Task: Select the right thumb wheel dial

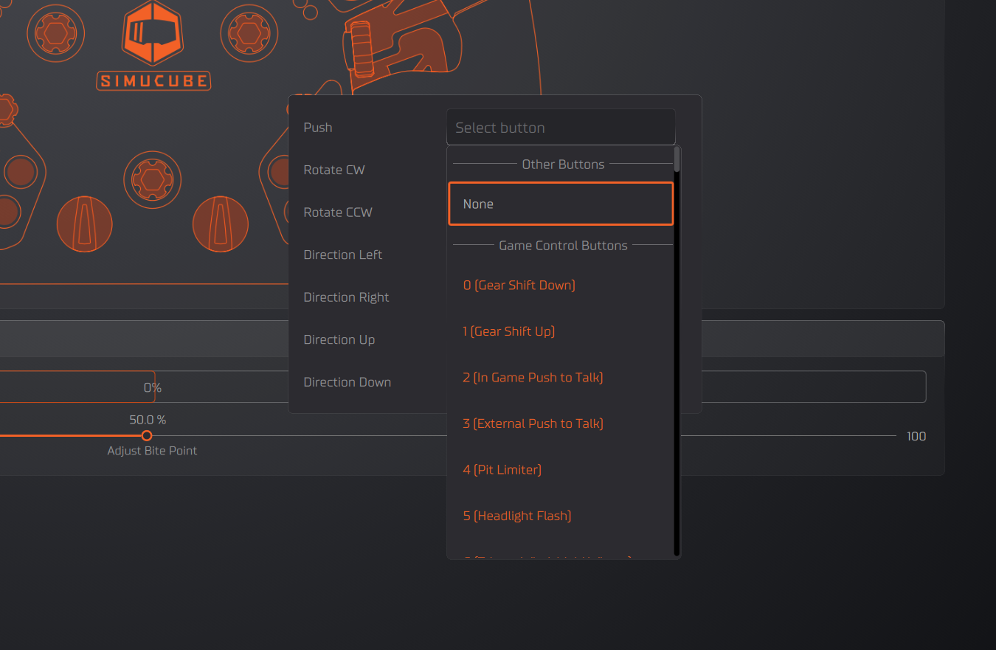Action: coord(220,224)
